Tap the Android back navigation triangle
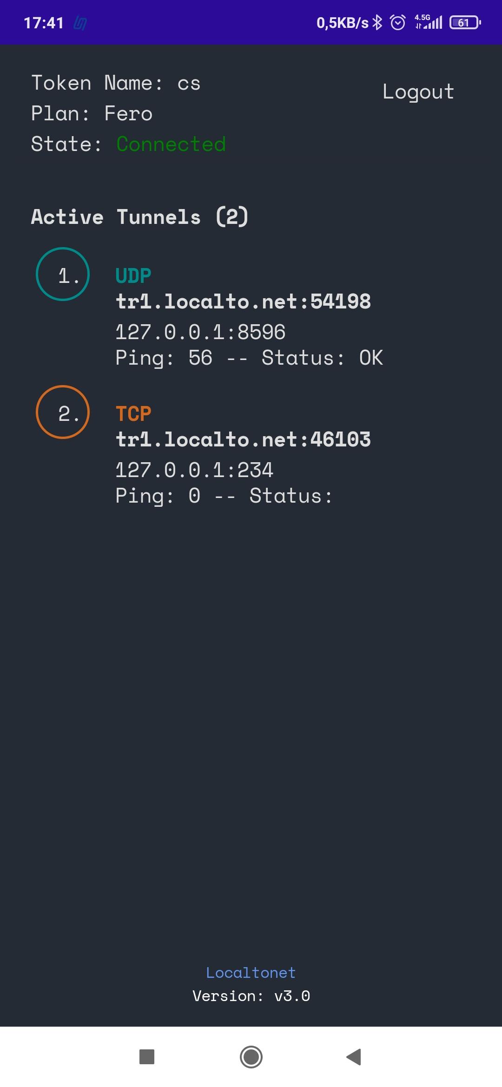This screenshot has width=502, height=1087. coord(354,1057)
